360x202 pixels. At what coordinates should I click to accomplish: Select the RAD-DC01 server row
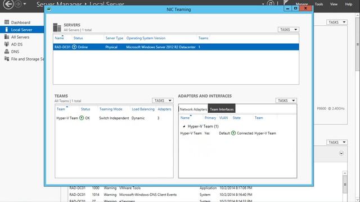[176, 47]
